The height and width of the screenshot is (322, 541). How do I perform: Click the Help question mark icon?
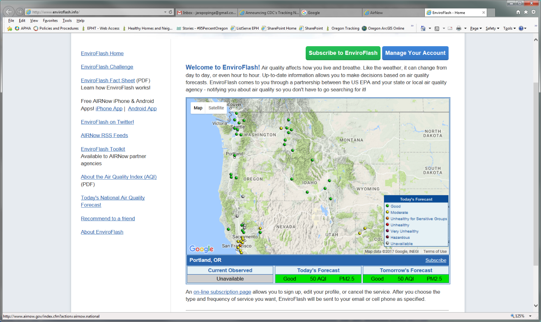pyautogui.click(x=521, y=28)
